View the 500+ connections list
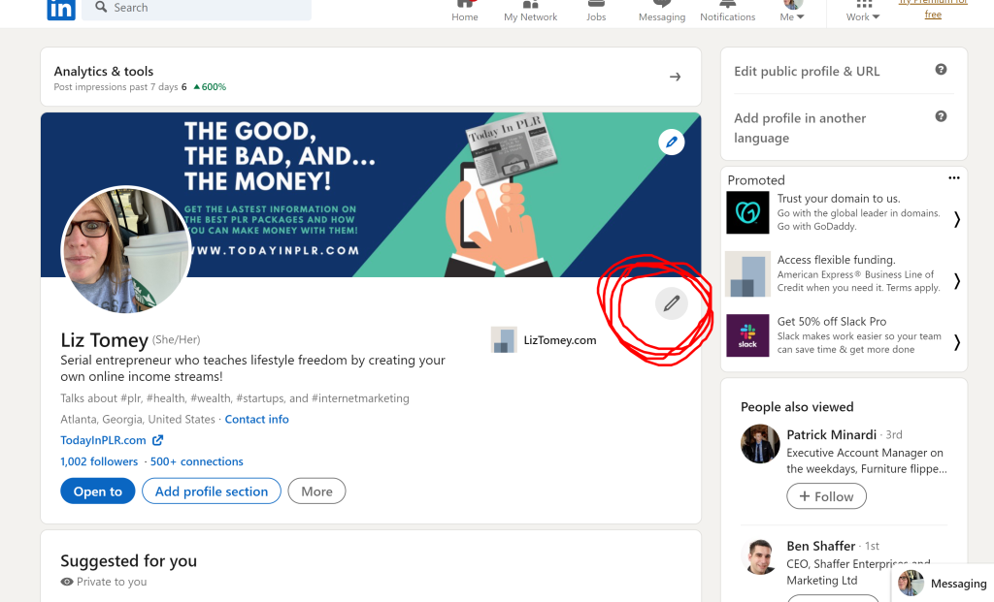The width and height of the screenshot is (994, 602). click(x=196, y=461)
